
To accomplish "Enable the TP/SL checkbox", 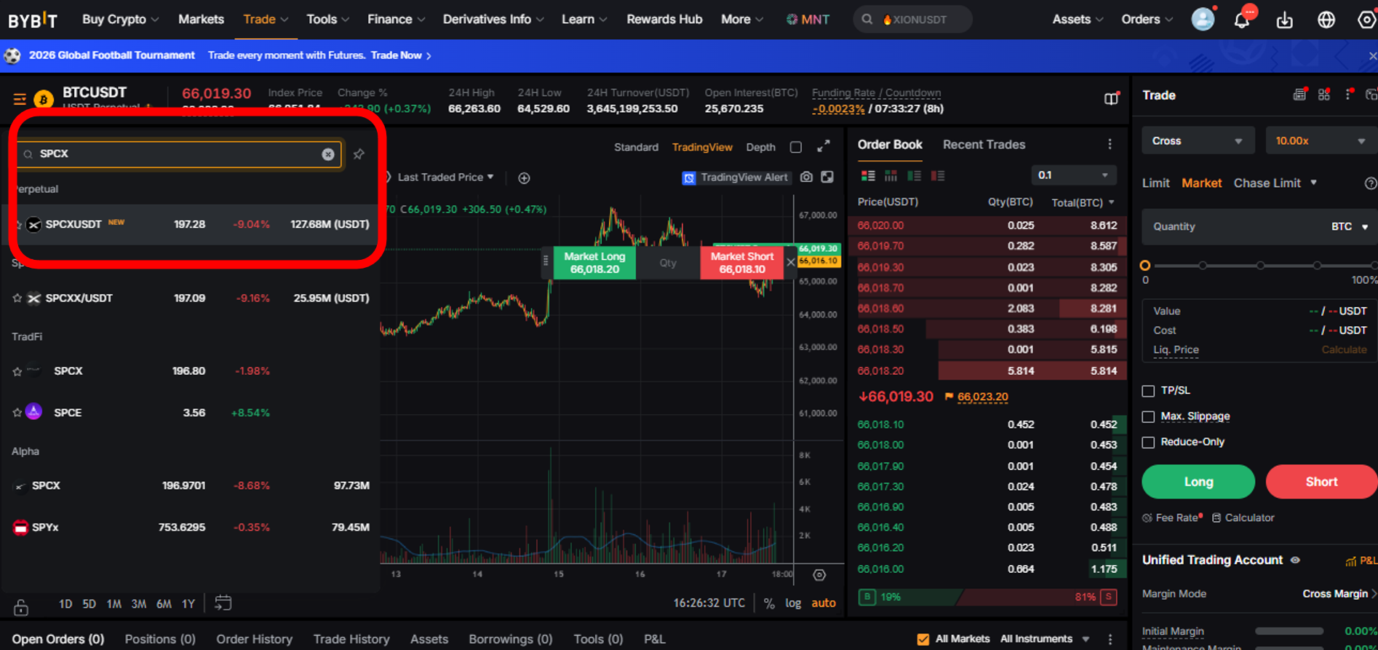I will pos(1148,391).
